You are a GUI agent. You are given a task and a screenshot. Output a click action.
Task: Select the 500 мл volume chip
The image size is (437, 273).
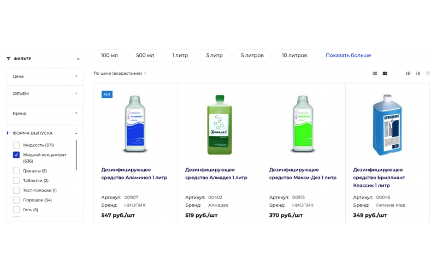coord(145,55)
